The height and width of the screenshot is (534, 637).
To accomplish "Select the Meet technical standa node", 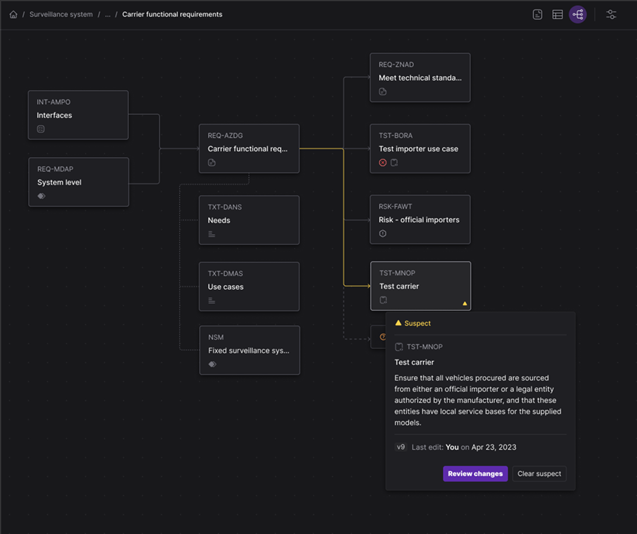I will (420, 78).
